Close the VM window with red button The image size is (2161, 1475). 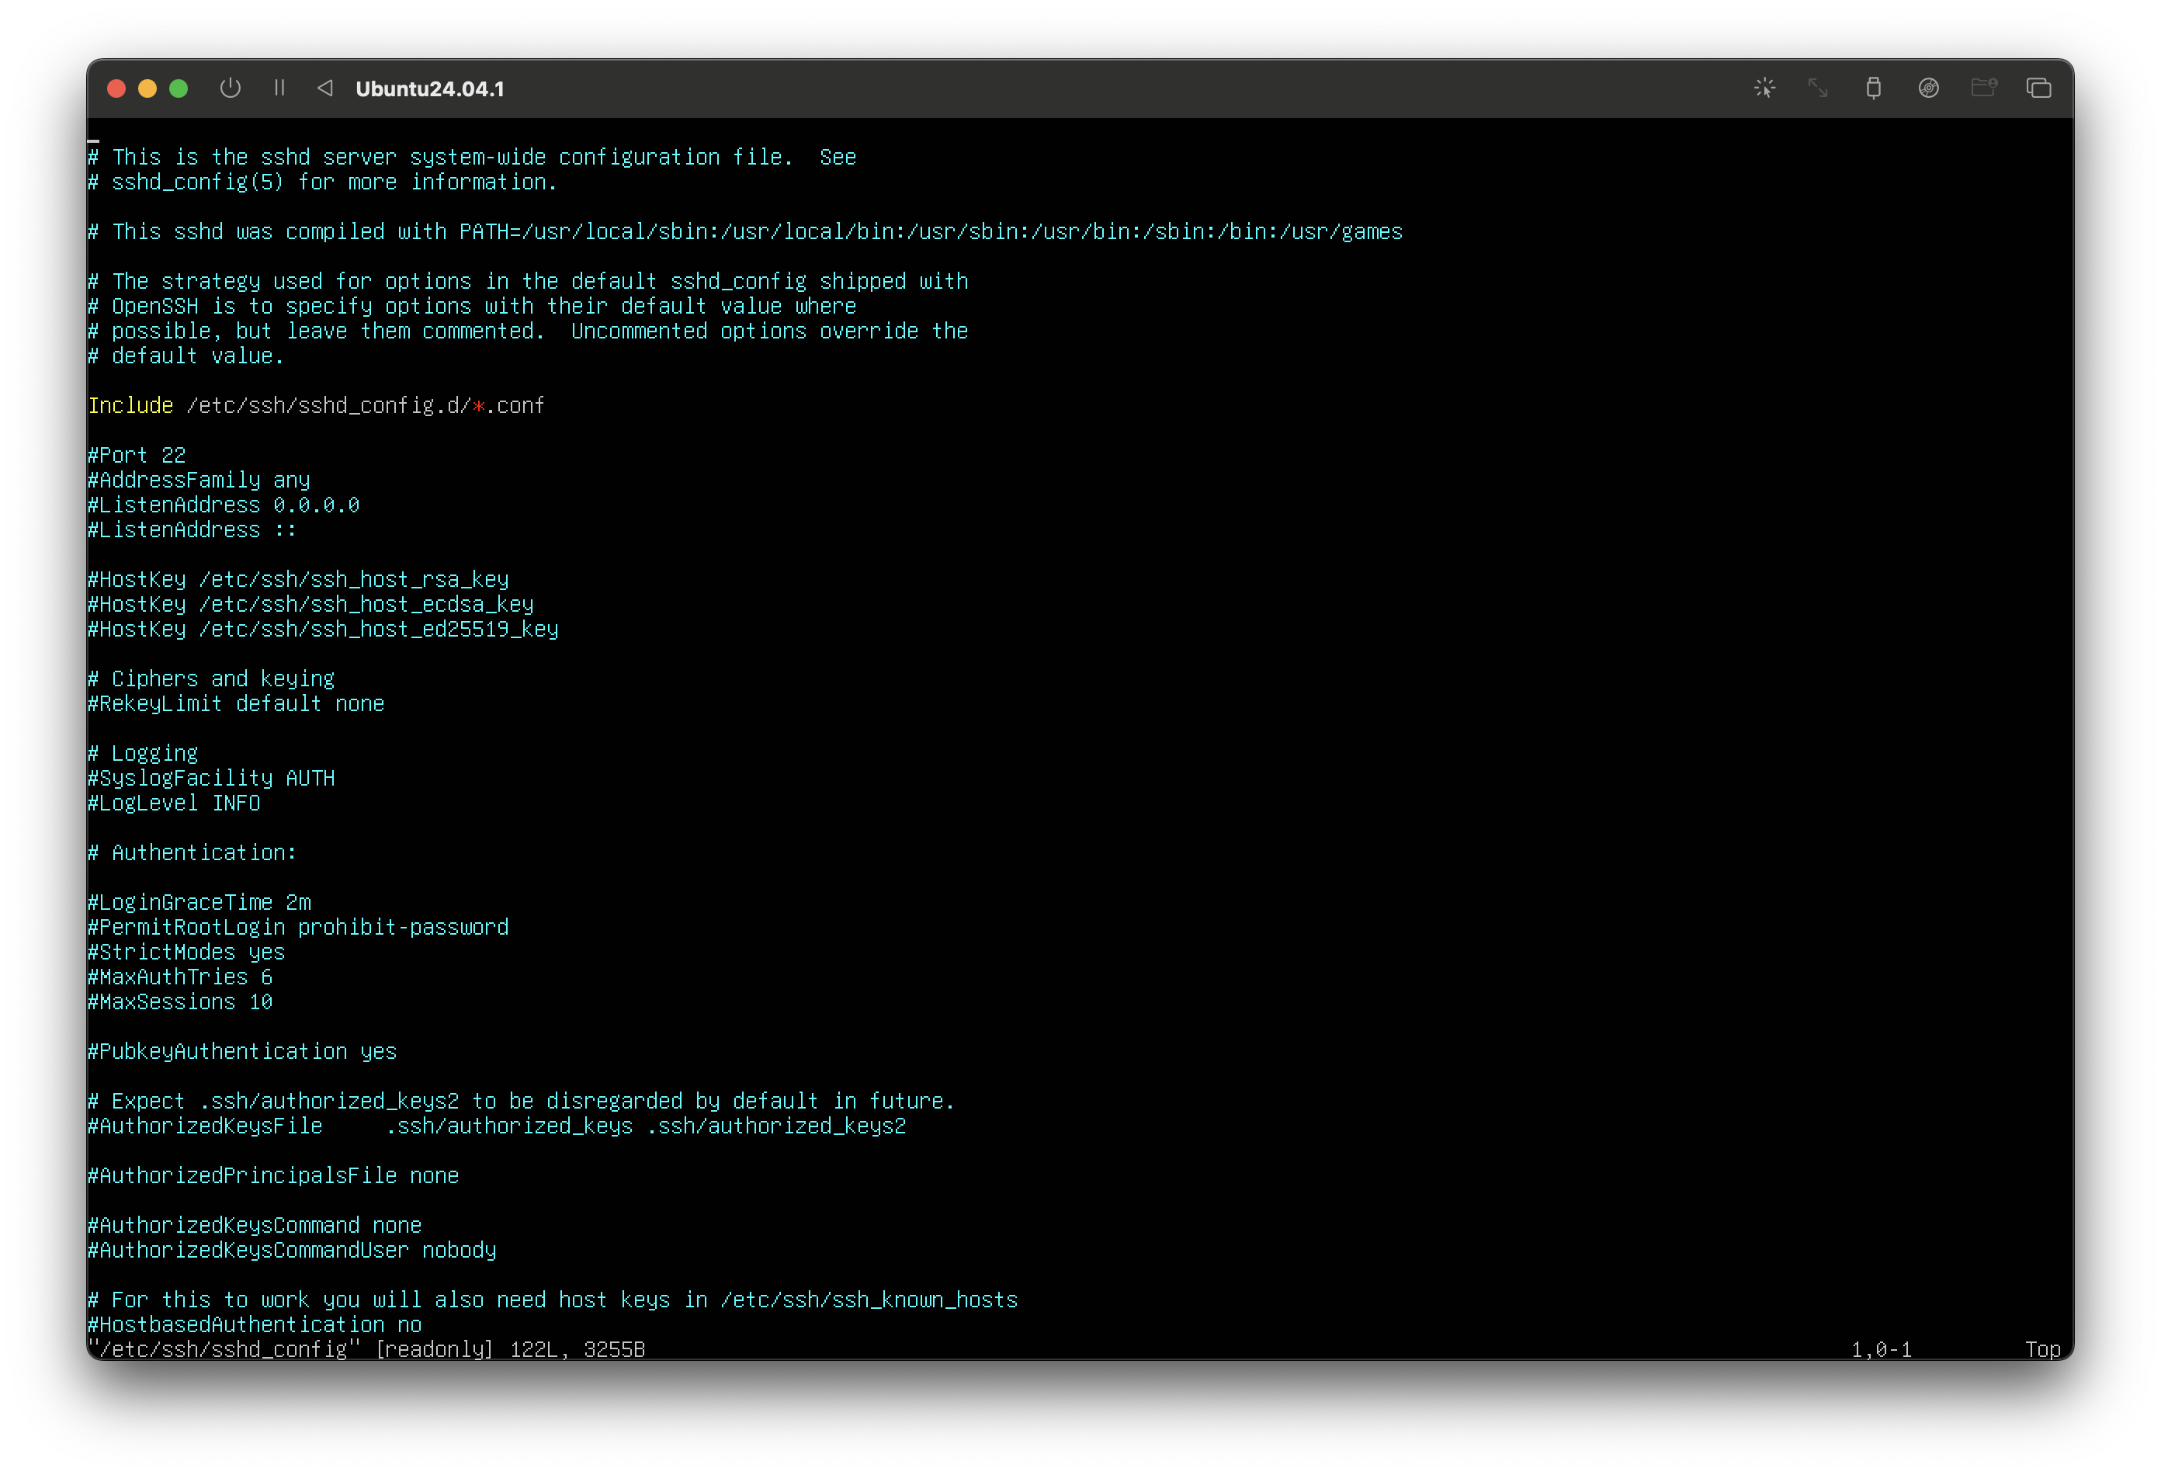click(116, 88)
